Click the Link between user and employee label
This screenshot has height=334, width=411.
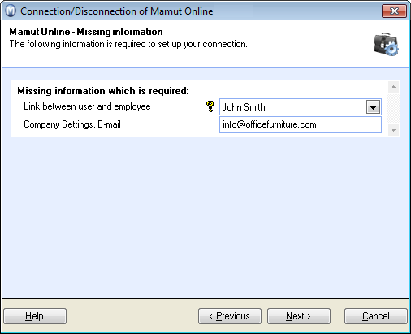(87, 106)
